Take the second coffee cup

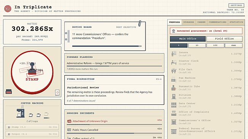[38, 115]
